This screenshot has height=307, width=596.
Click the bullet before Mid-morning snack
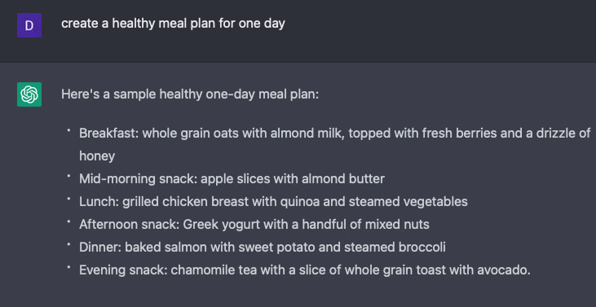(68, 176)
